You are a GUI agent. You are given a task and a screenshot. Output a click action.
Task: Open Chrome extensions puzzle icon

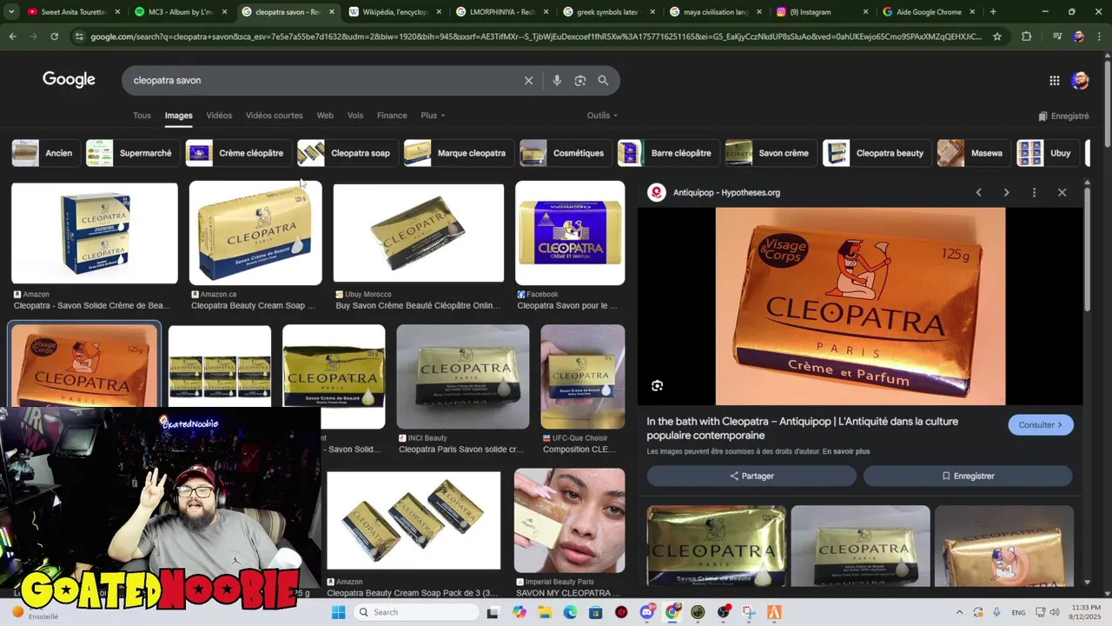1027,37
